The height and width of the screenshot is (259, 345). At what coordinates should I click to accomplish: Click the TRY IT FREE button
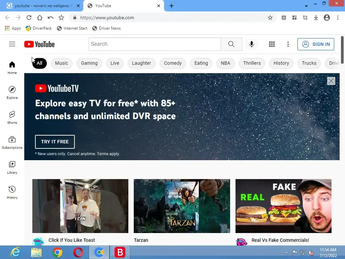pyautogui.click(x=55, y=142)
